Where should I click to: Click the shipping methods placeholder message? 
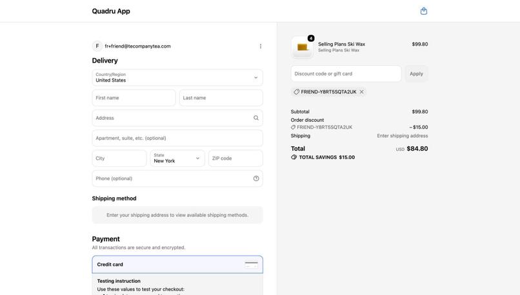pos(177,215)
